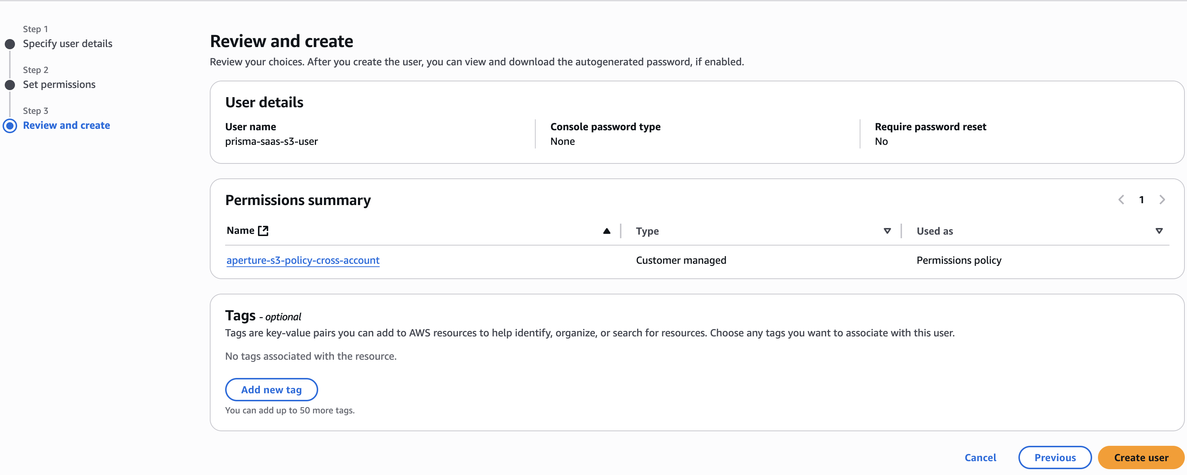Click the Type column header
Screen dimensions: 1187x475
coord(647,231)
